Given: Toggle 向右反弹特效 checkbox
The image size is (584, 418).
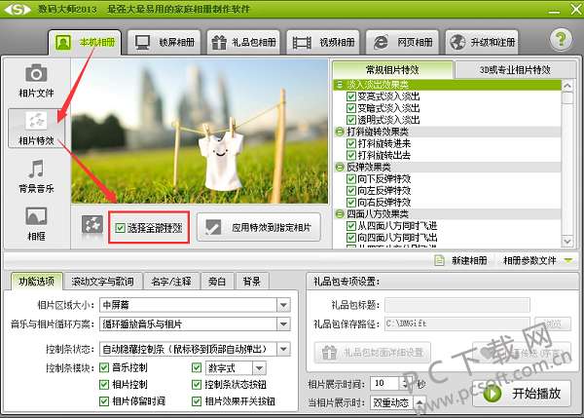Looking at the screenshot, I should click(350, 203).
